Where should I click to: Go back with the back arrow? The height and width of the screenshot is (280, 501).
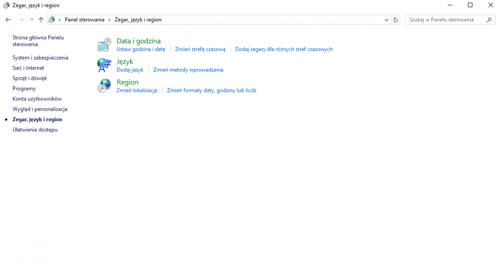[8, 20]
